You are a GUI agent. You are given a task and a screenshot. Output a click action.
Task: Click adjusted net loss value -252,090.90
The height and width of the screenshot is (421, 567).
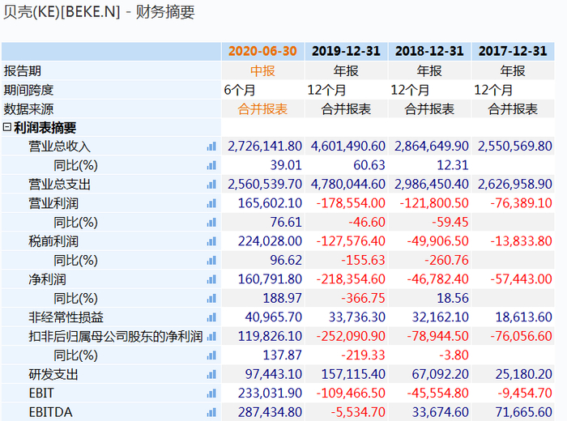(x=351, y=337)
